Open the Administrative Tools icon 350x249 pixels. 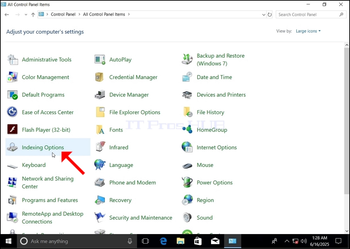(13, 59)
